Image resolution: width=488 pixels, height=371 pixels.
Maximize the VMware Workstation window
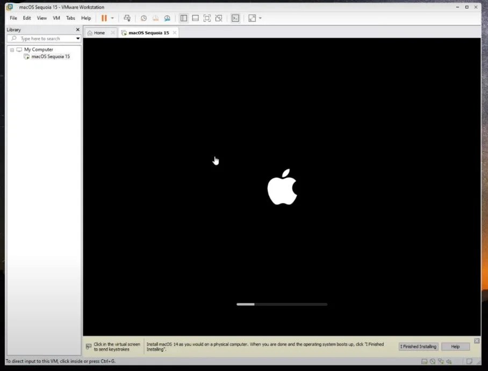pos(467,7)
